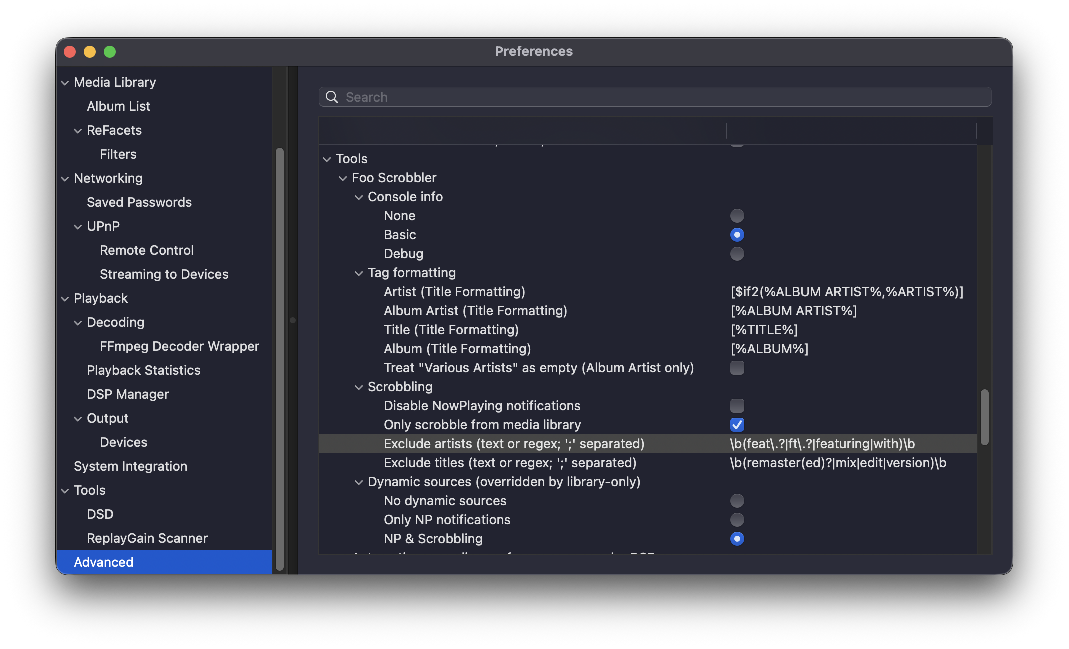
Task: Open ReplayGain Scanner settings
Action: pyautogui.click(x=147, y=538)
